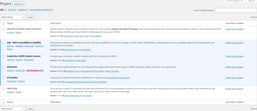Image resolution: width=257 pixels, height=111 pixels.
Task: Filter plugins by Active tab
Action: tap(12, 10)
